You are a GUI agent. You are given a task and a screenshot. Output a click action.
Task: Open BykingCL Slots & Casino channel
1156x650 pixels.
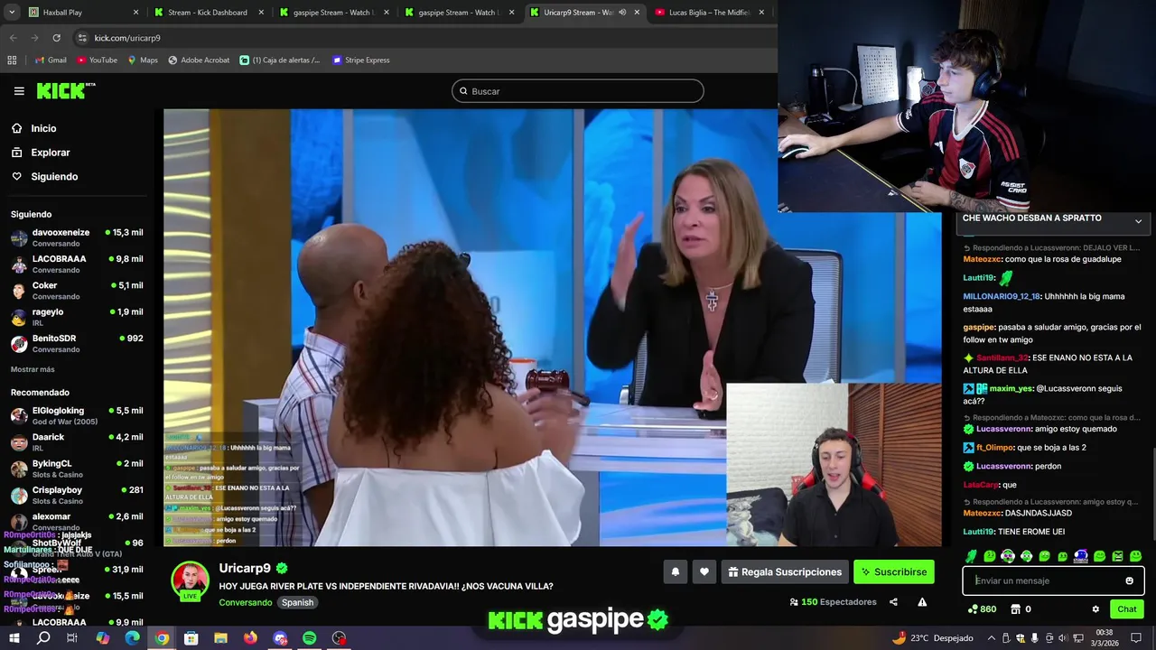[x=77, y=469]
